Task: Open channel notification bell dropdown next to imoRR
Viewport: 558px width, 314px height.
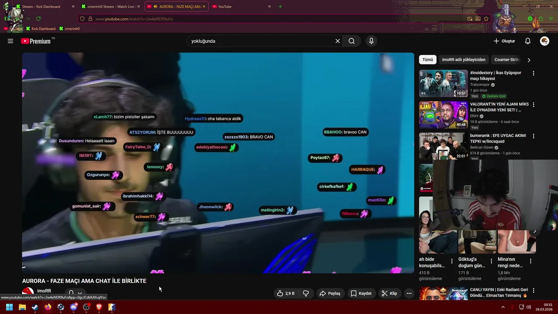Action: pyautogui.click(x=75, y=294)
